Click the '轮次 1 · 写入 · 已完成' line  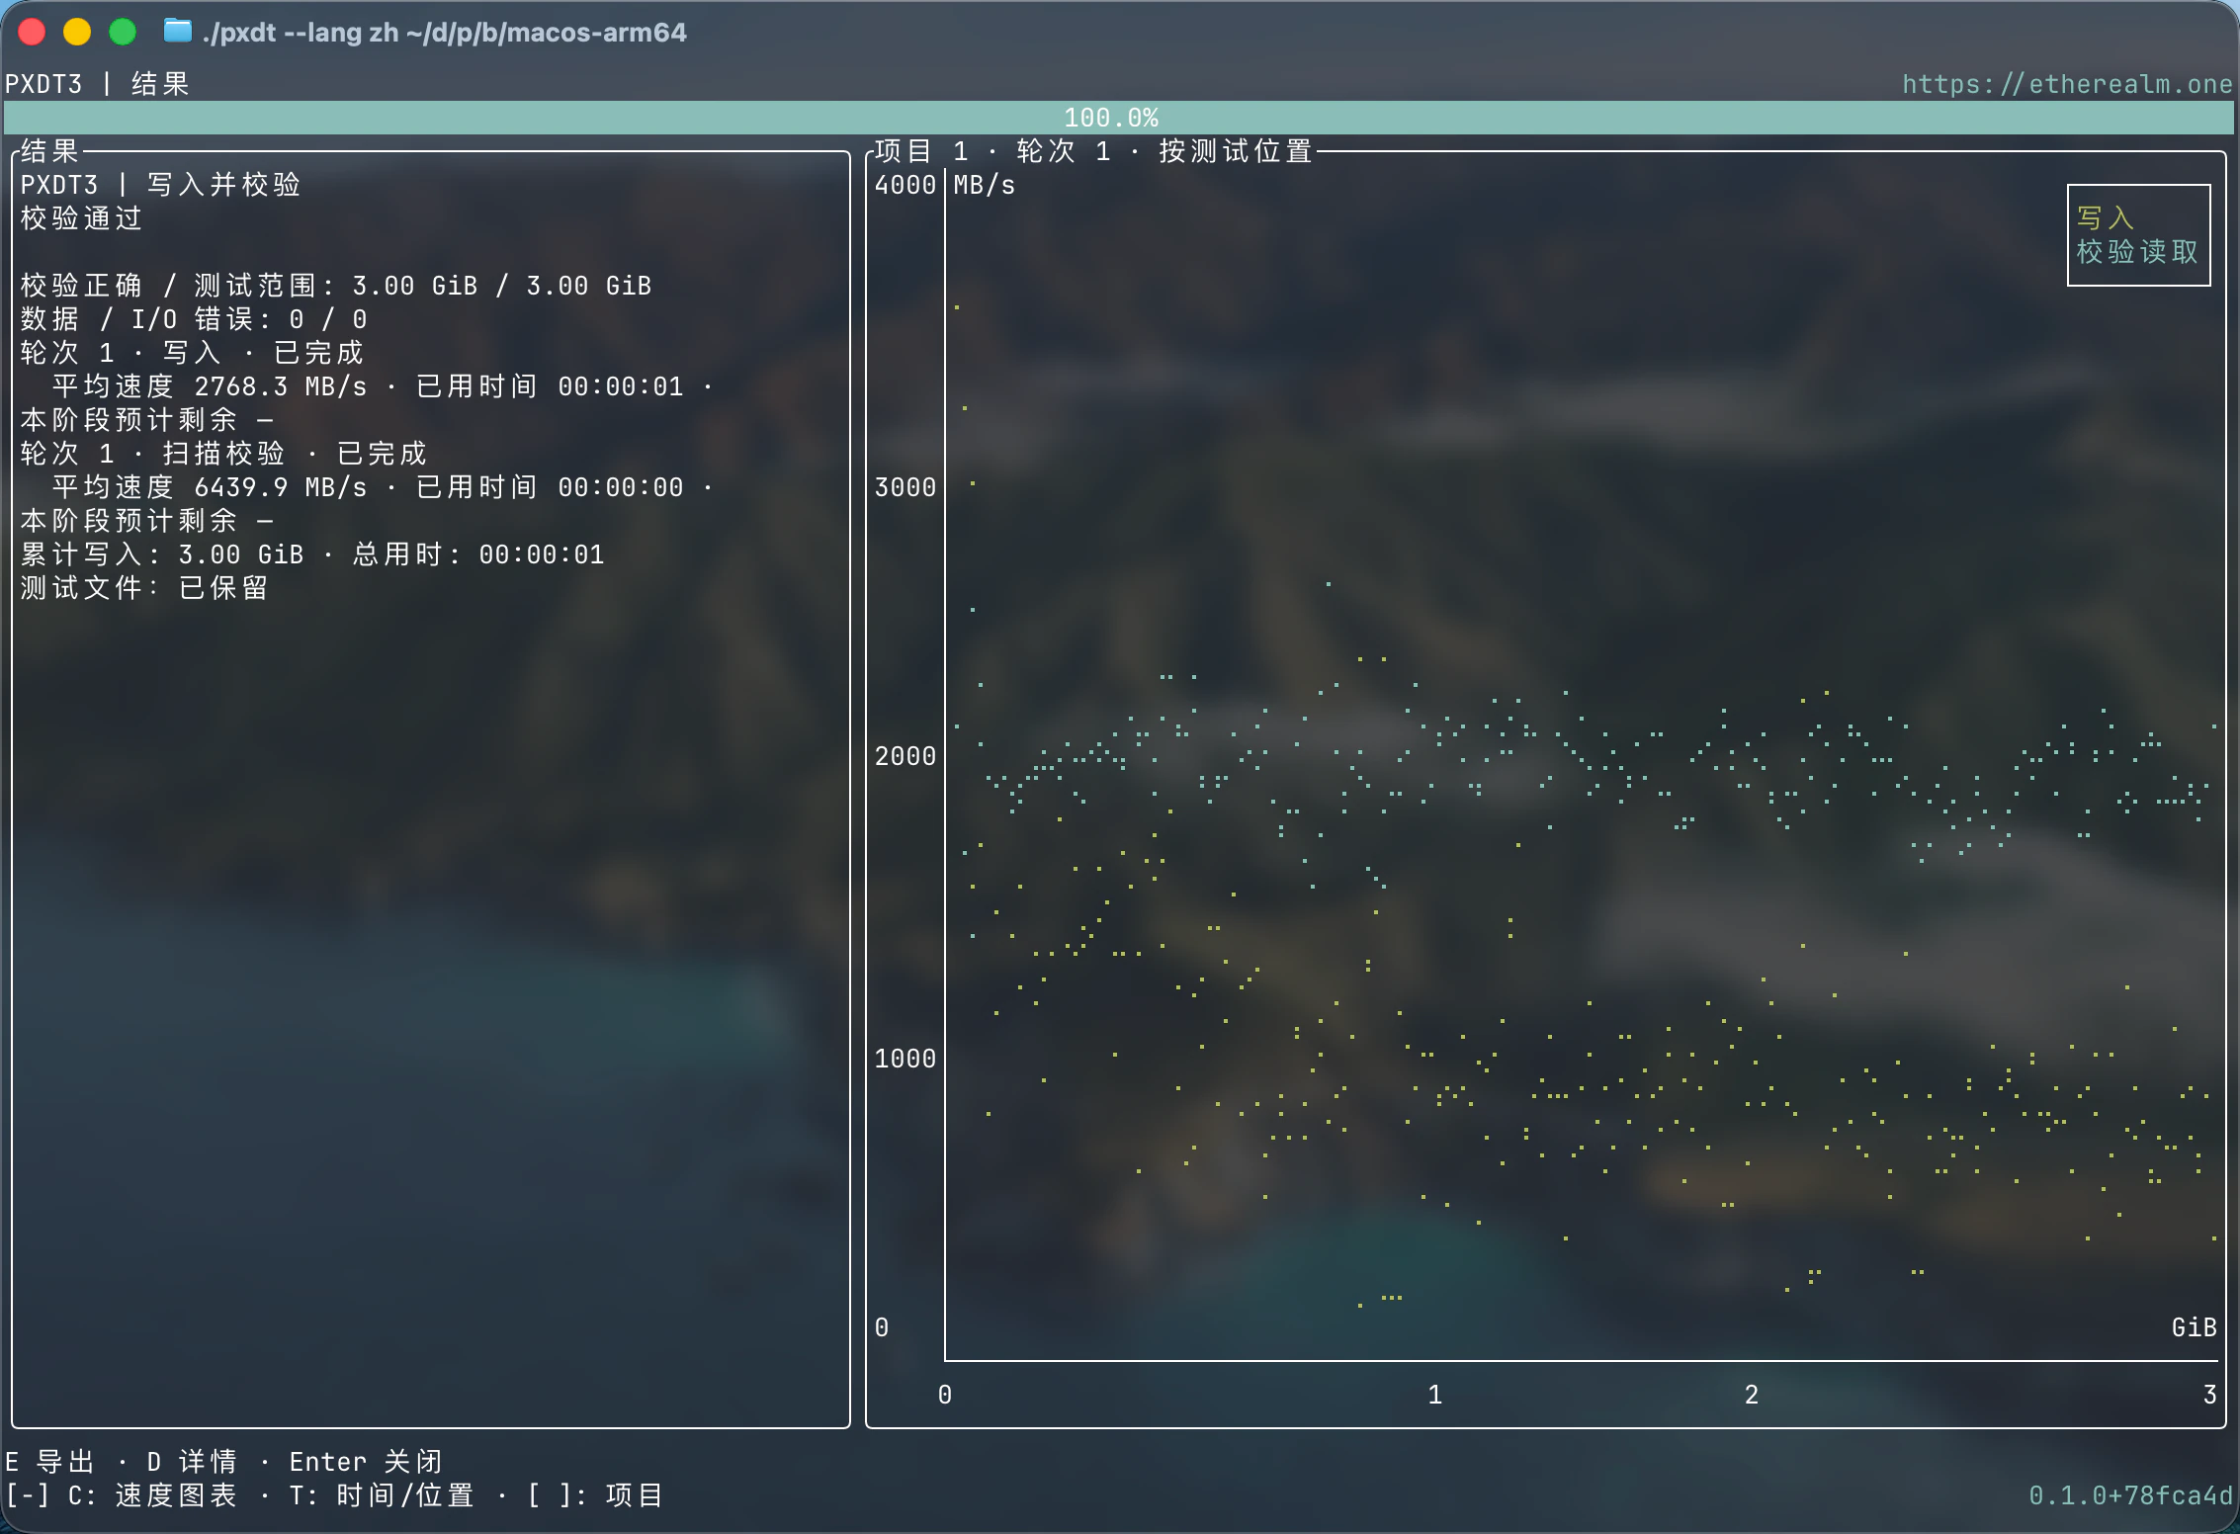pyautogui.click(x=192, y=352)
